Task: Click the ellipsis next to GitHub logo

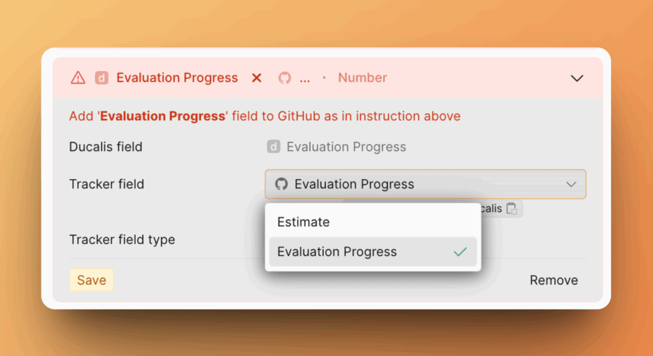Action: coord(305,79)
